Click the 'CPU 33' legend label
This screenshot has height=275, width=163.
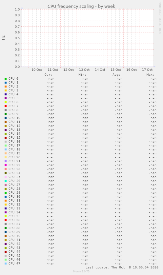(x=14, y=208)
